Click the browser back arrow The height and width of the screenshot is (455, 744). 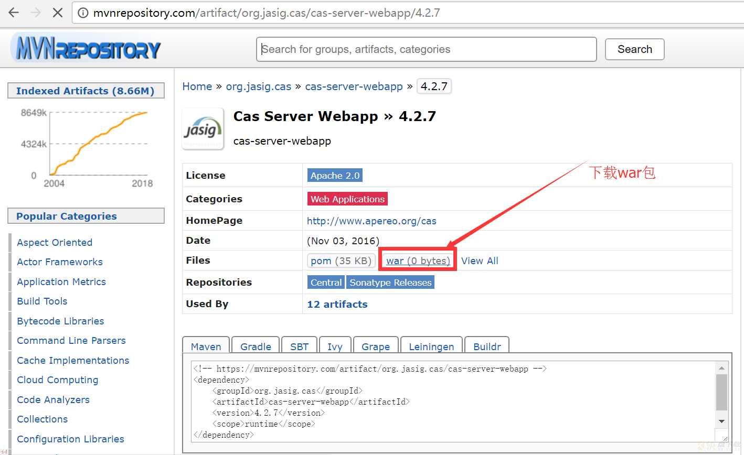pos(14,13)
